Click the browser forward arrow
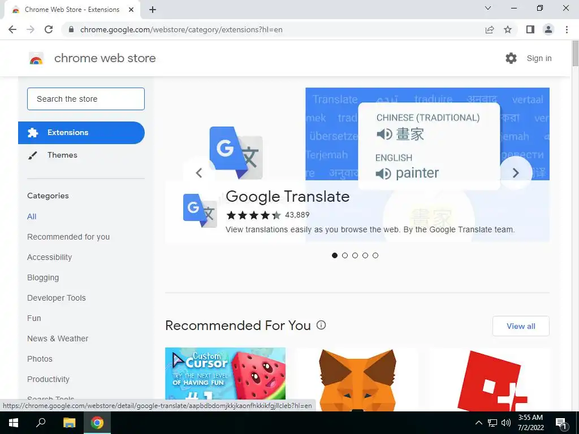579x434 pixels. 31,29
